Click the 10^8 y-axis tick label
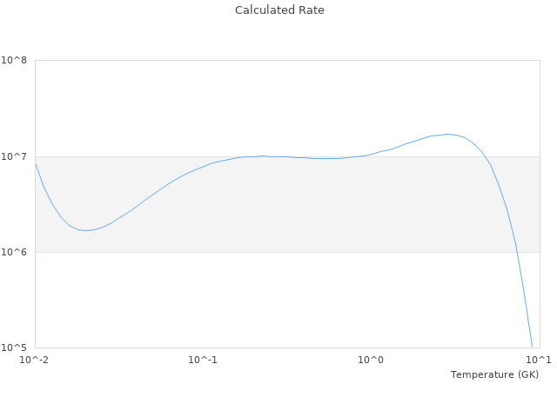Screen dimensions: 557x417 (x=14, y=61)
